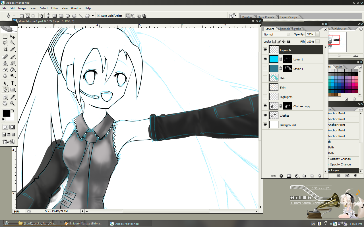Image resolution: width=364 pixels, height=227 pixels.
Task: Swap foreground and background colors
Action: [x=13, y=110]
